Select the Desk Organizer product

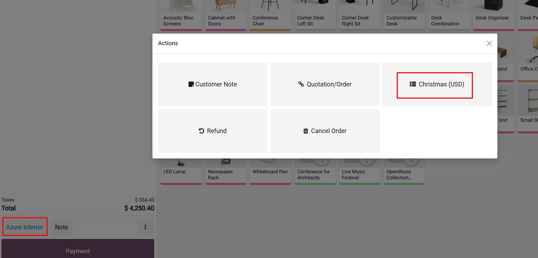tap(493, 16)
